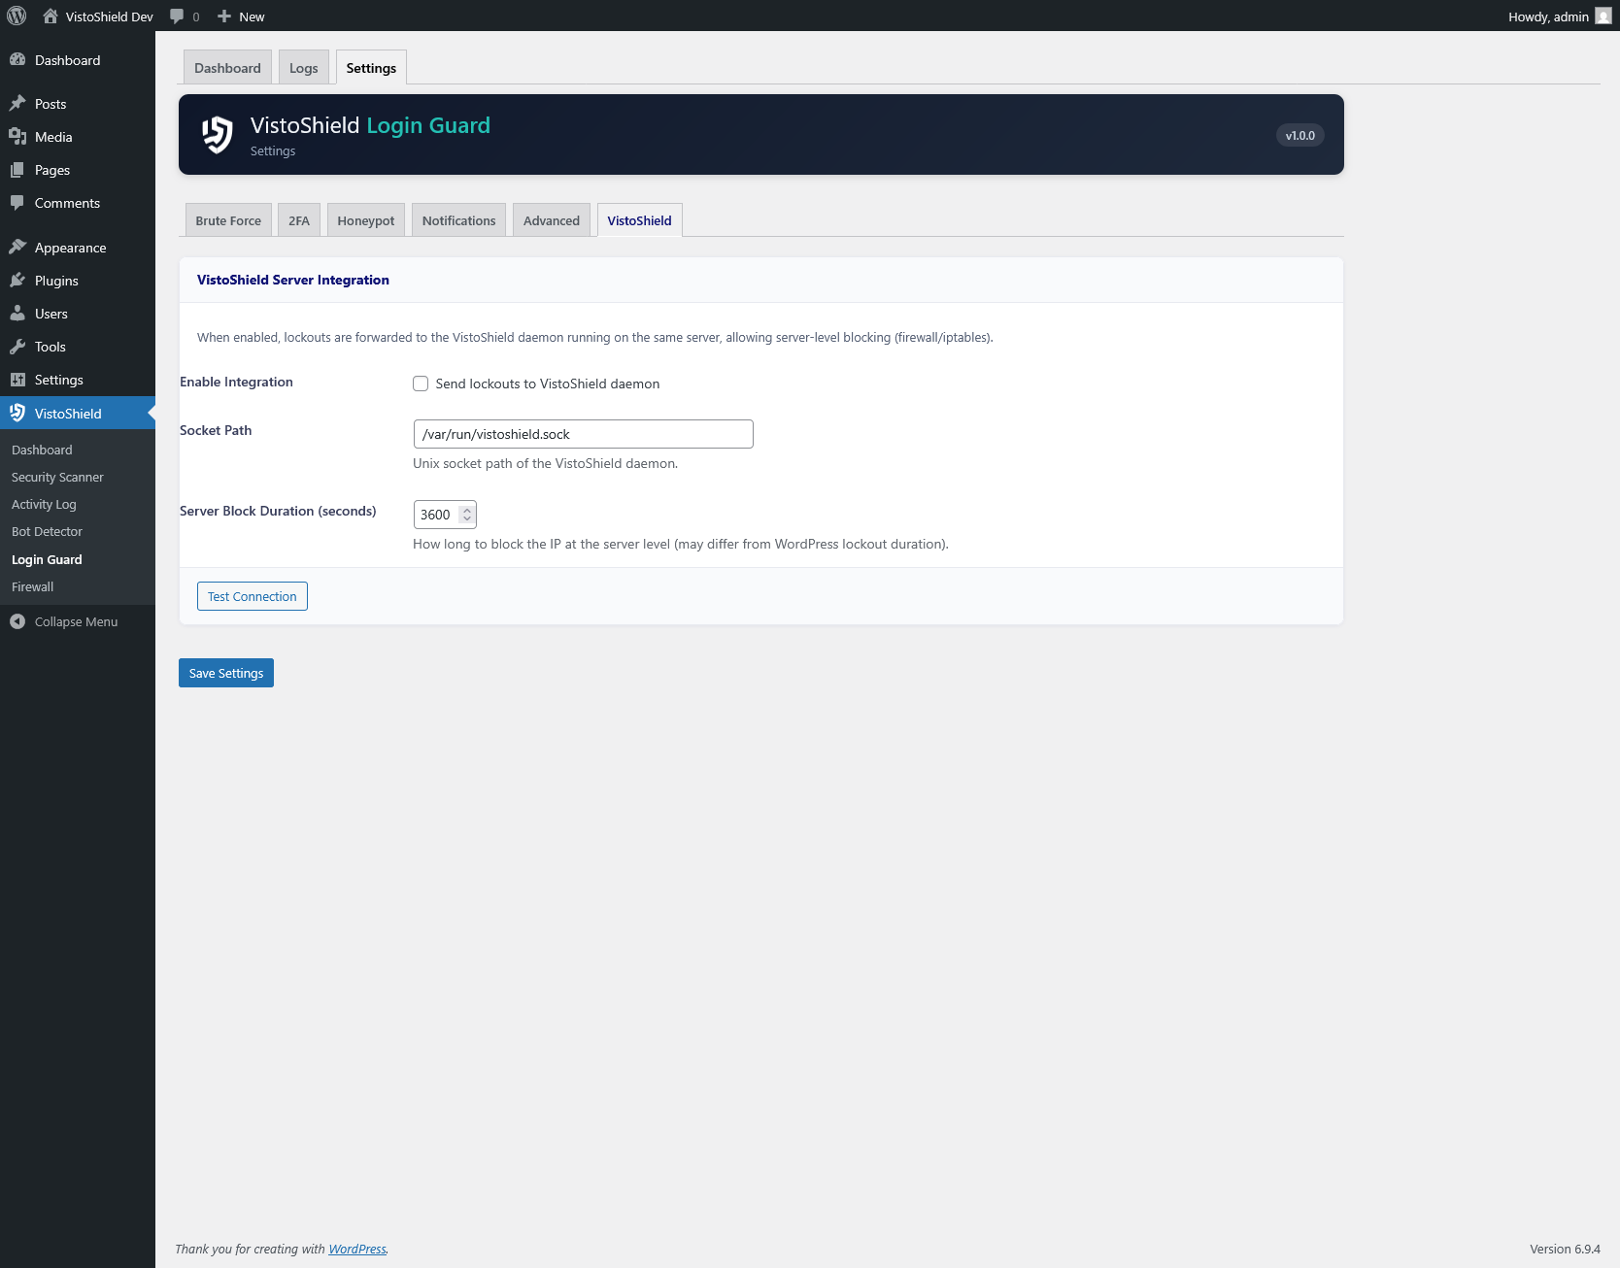This screenshot has width=1620, height=1268.
Task: Open the Logs tab
Action: 303,67
